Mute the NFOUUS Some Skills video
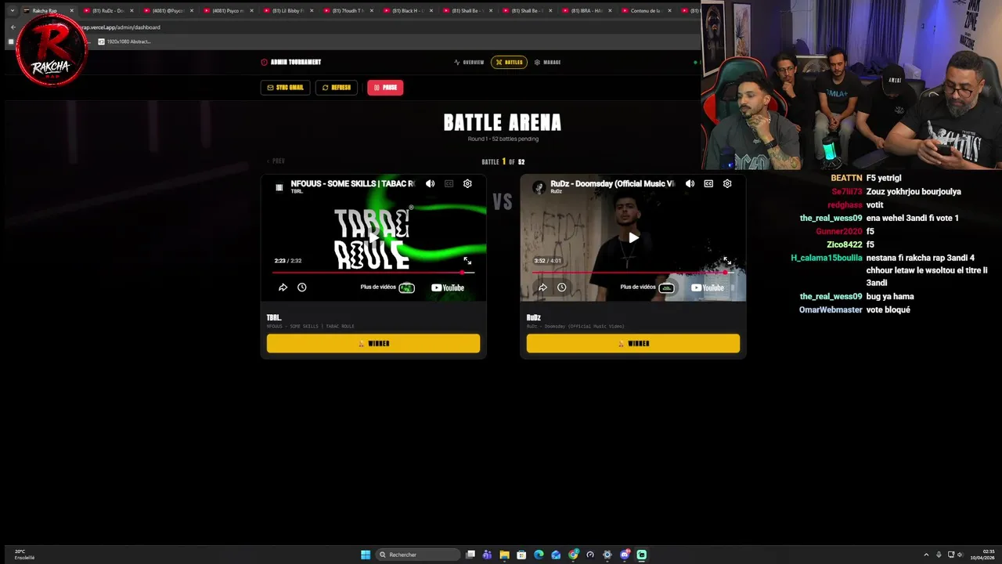This screenshot has height=564, width=1002. click(x=430, y=183)
